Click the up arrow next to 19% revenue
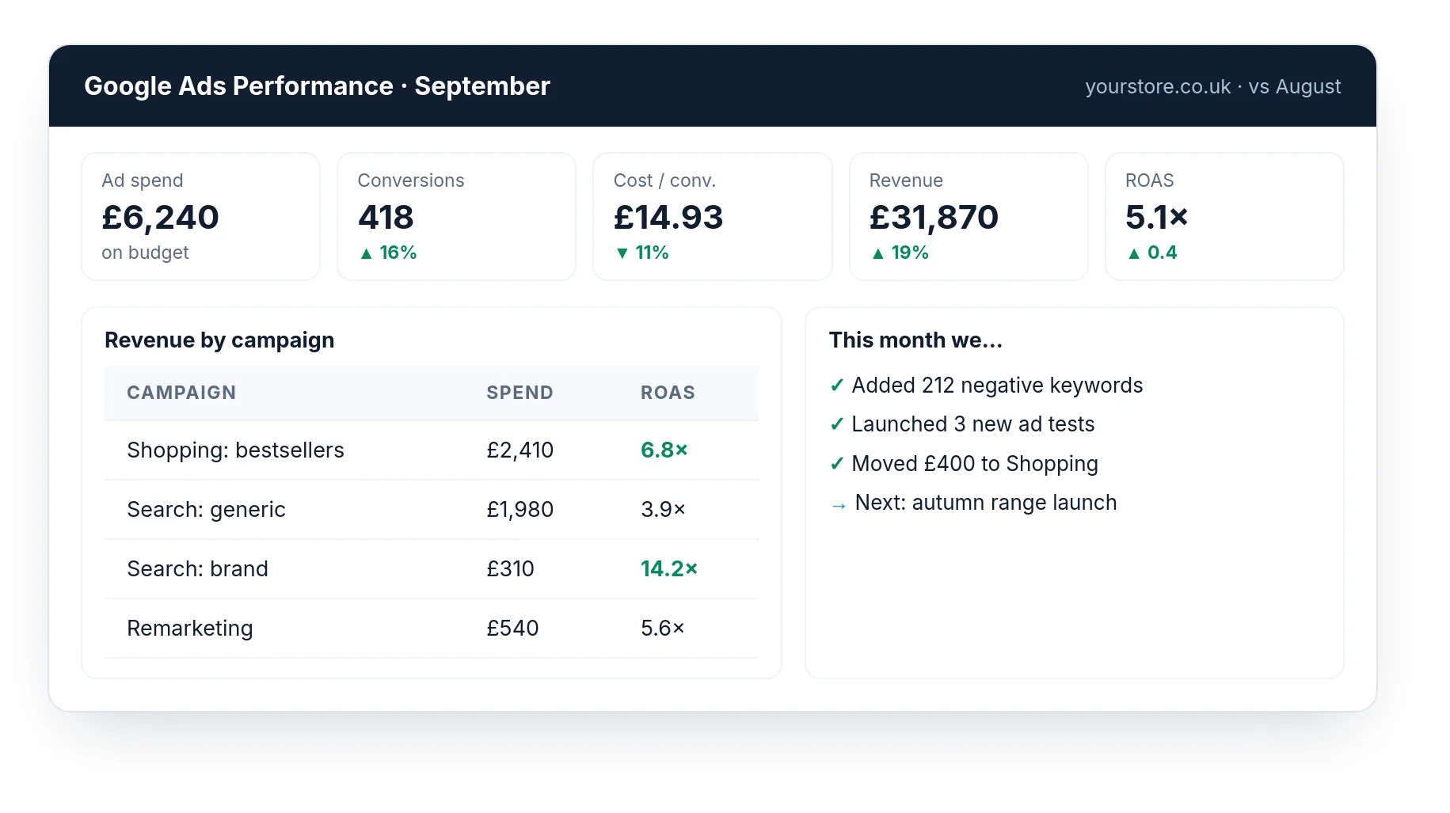This screenshot has height=813, width=1450. click(877, 253)
